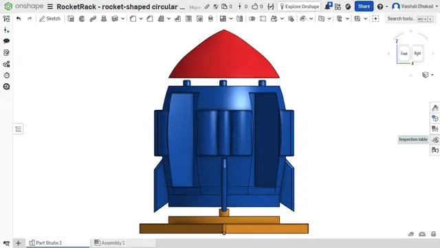This screenshot has width=440, height=248.
Task: Start a new Sketch
Action: tap(49, 19)
